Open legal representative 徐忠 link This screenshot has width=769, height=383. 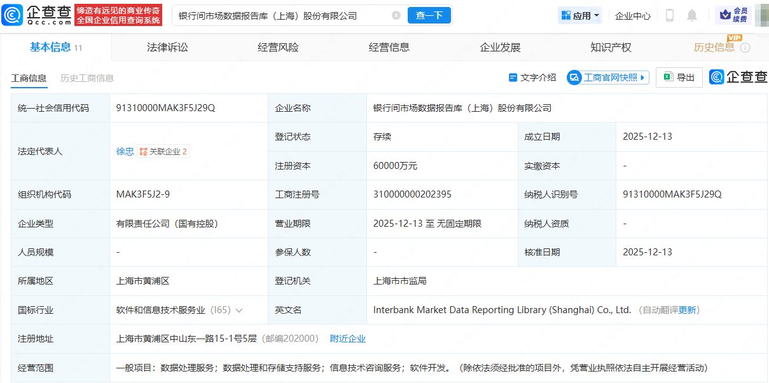(x=125, y=151)
